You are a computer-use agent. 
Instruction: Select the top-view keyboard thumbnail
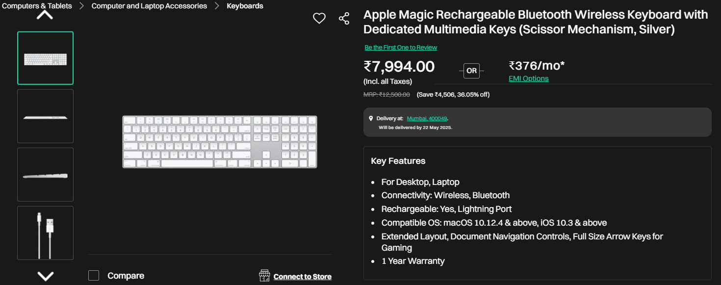45,58
